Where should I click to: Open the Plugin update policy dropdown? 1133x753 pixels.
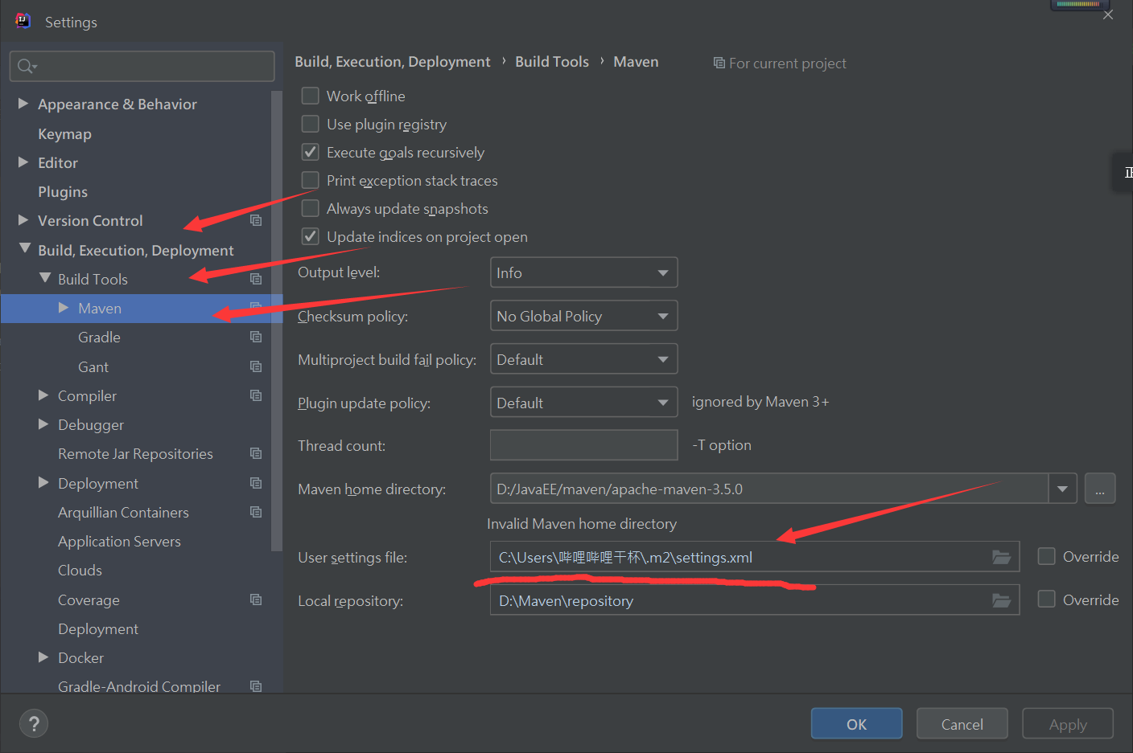click(x=583, y=403)
